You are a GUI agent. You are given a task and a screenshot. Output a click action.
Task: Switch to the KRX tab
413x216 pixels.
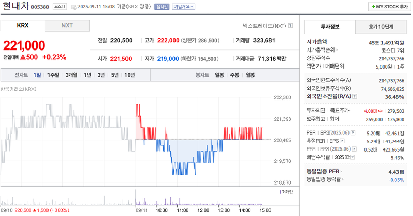click(23, 26)
